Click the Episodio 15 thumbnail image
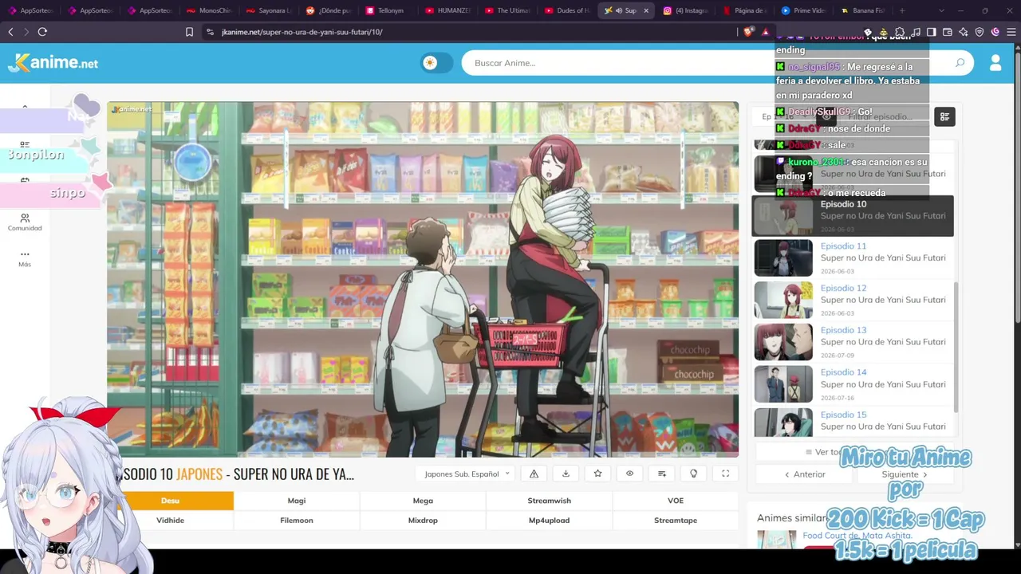 click(783, 423)
